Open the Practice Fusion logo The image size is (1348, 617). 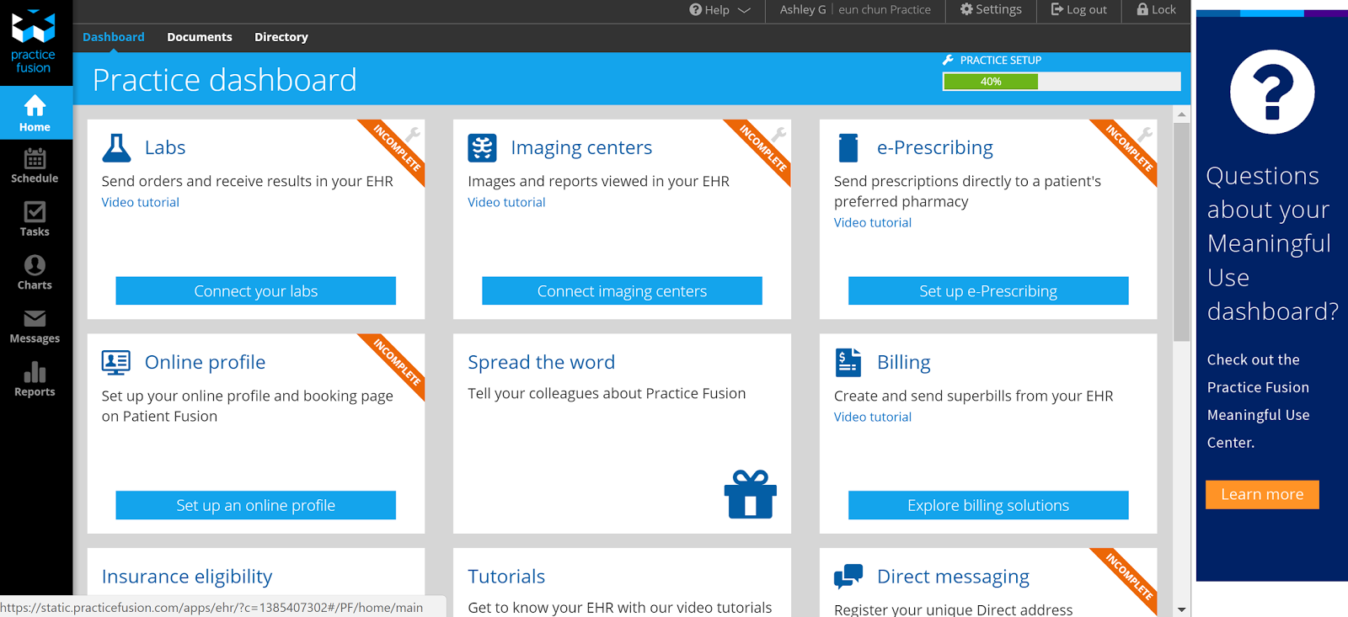(34, 42)
